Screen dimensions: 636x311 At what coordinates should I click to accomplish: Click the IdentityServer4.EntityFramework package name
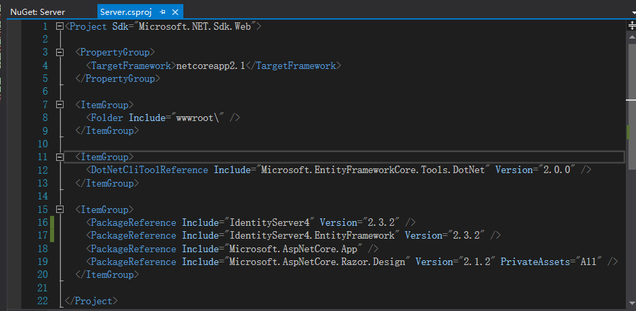(x=312, y=235)
